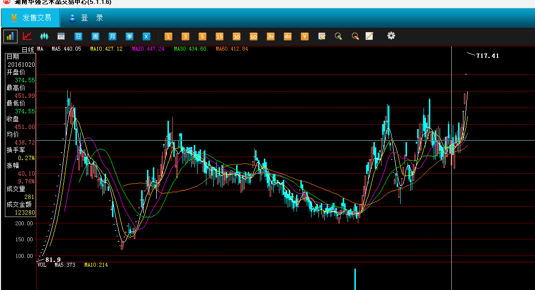535x290 pixels.
Task: Open the 登录 login tab
Action: 86,18
